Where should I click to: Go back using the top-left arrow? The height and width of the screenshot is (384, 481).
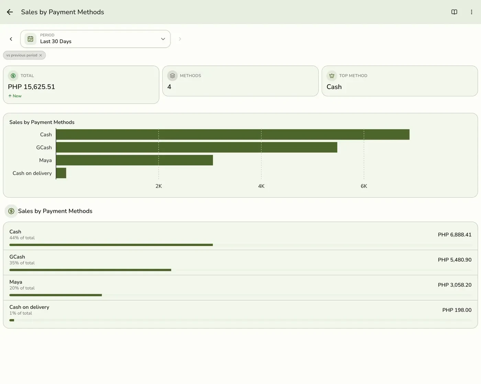tap(10, 12)
